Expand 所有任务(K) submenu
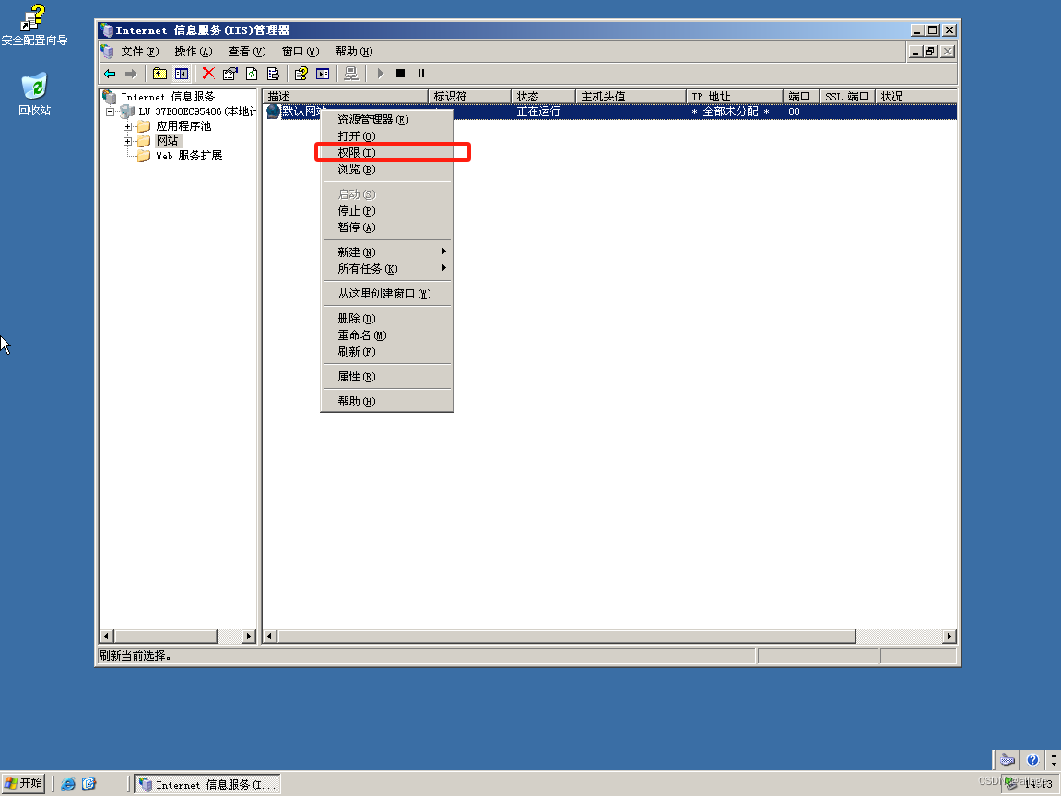This screenshot has height=796, width=1061. (x=387, y=268)
